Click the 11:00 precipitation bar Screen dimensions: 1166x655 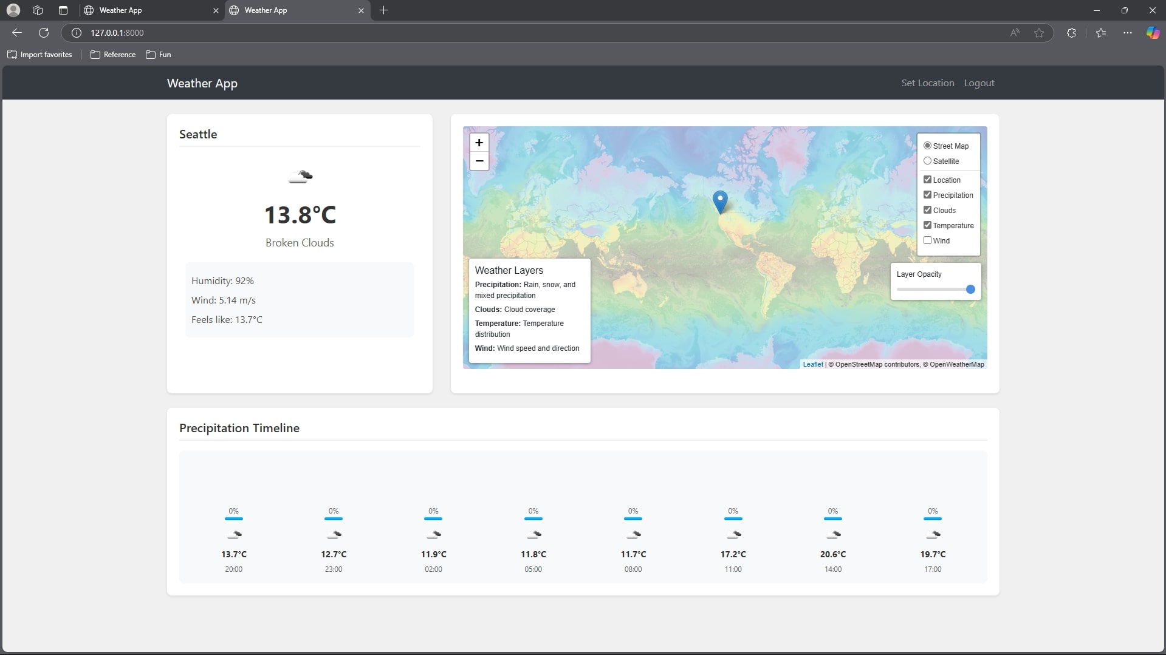point(733,518)
